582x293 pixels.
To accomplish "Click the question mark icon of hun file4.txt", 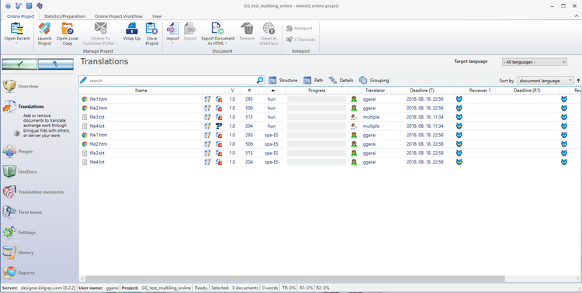I will [x=219, y=126].
